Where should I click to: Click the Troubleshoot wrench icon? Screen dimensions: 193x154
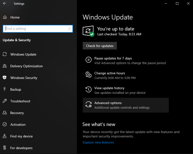(x=5, y=101)
